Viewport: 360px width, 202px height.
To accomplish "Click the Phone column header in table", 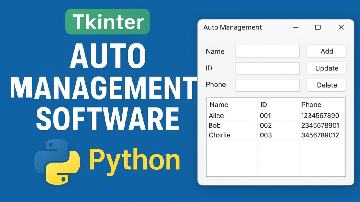I will [311, 105].
